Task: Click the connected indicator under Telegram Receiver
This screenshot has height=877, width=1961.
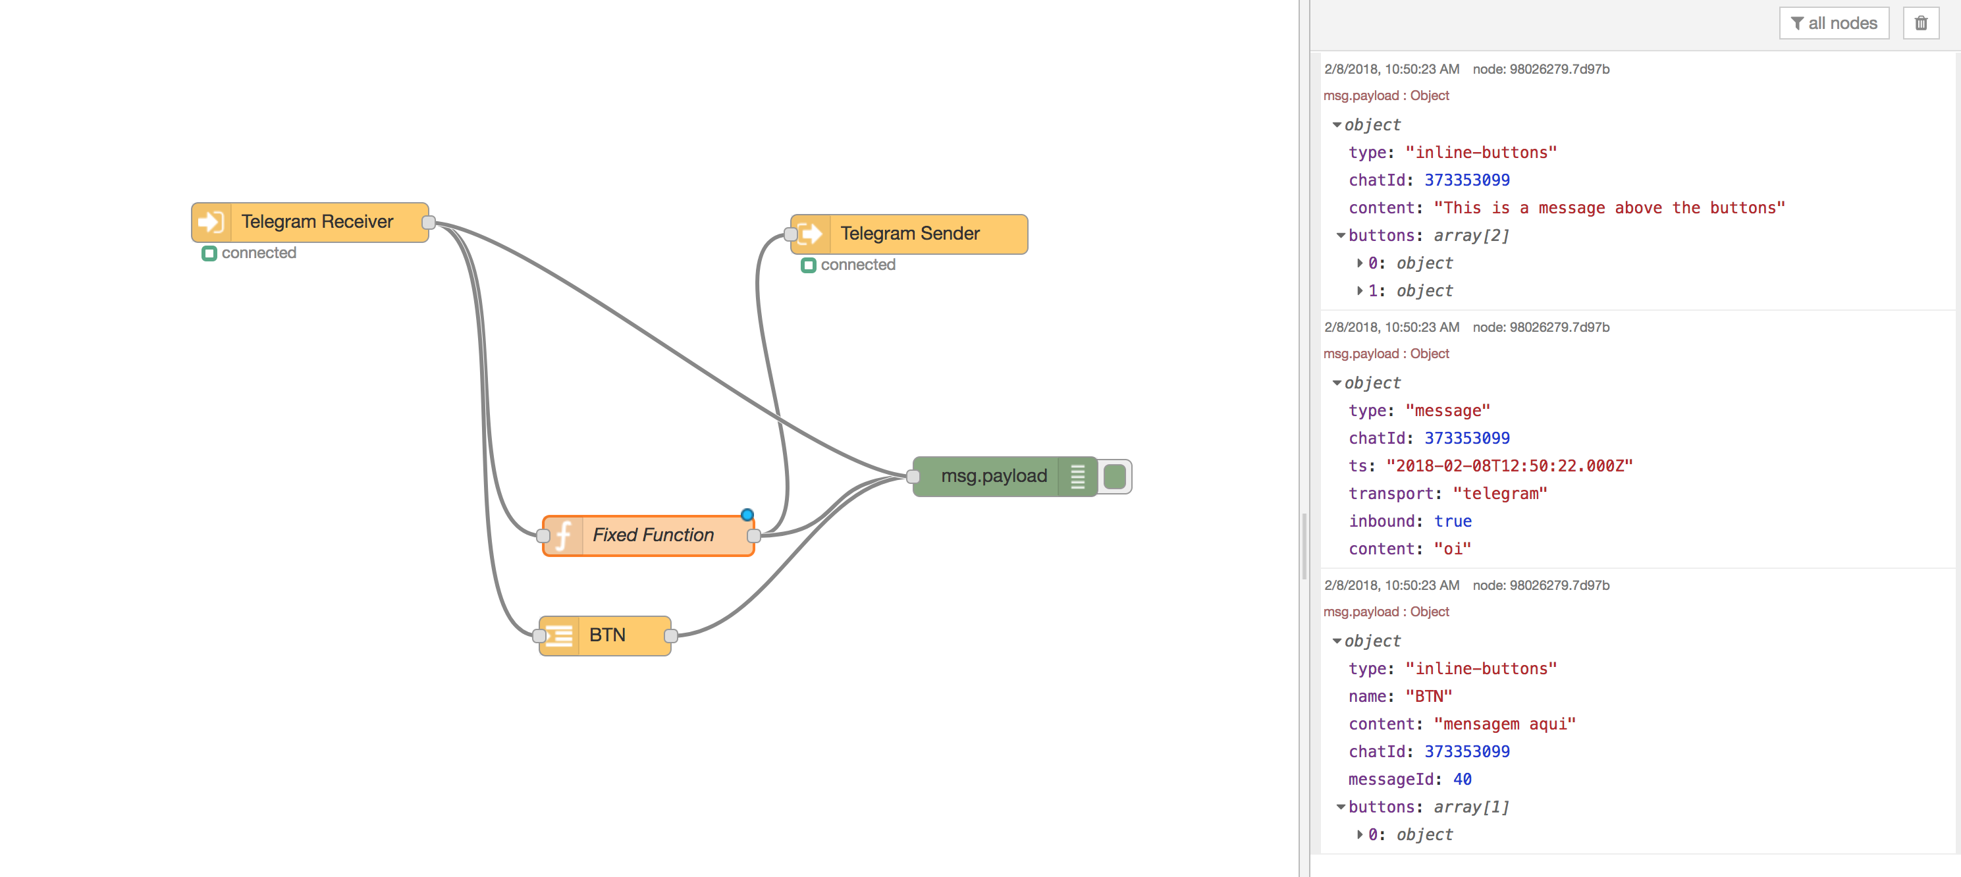Action: point(210,253)
